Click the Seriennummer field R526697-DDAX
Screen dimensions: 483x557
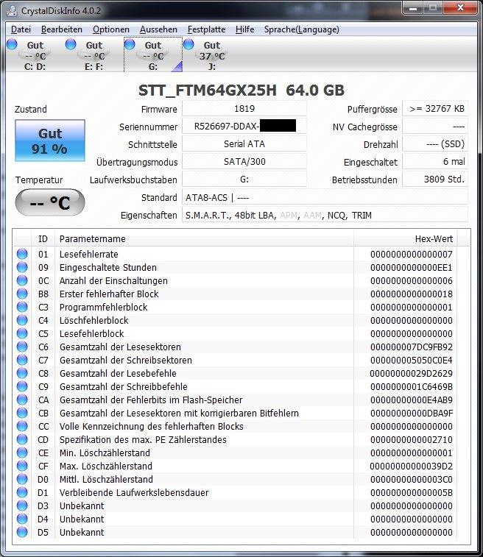(244, 127)
